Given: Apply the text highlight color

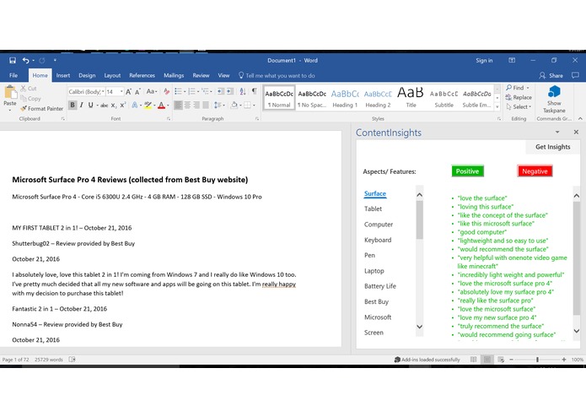Looking at the screenshot, I should coord(148,106).
